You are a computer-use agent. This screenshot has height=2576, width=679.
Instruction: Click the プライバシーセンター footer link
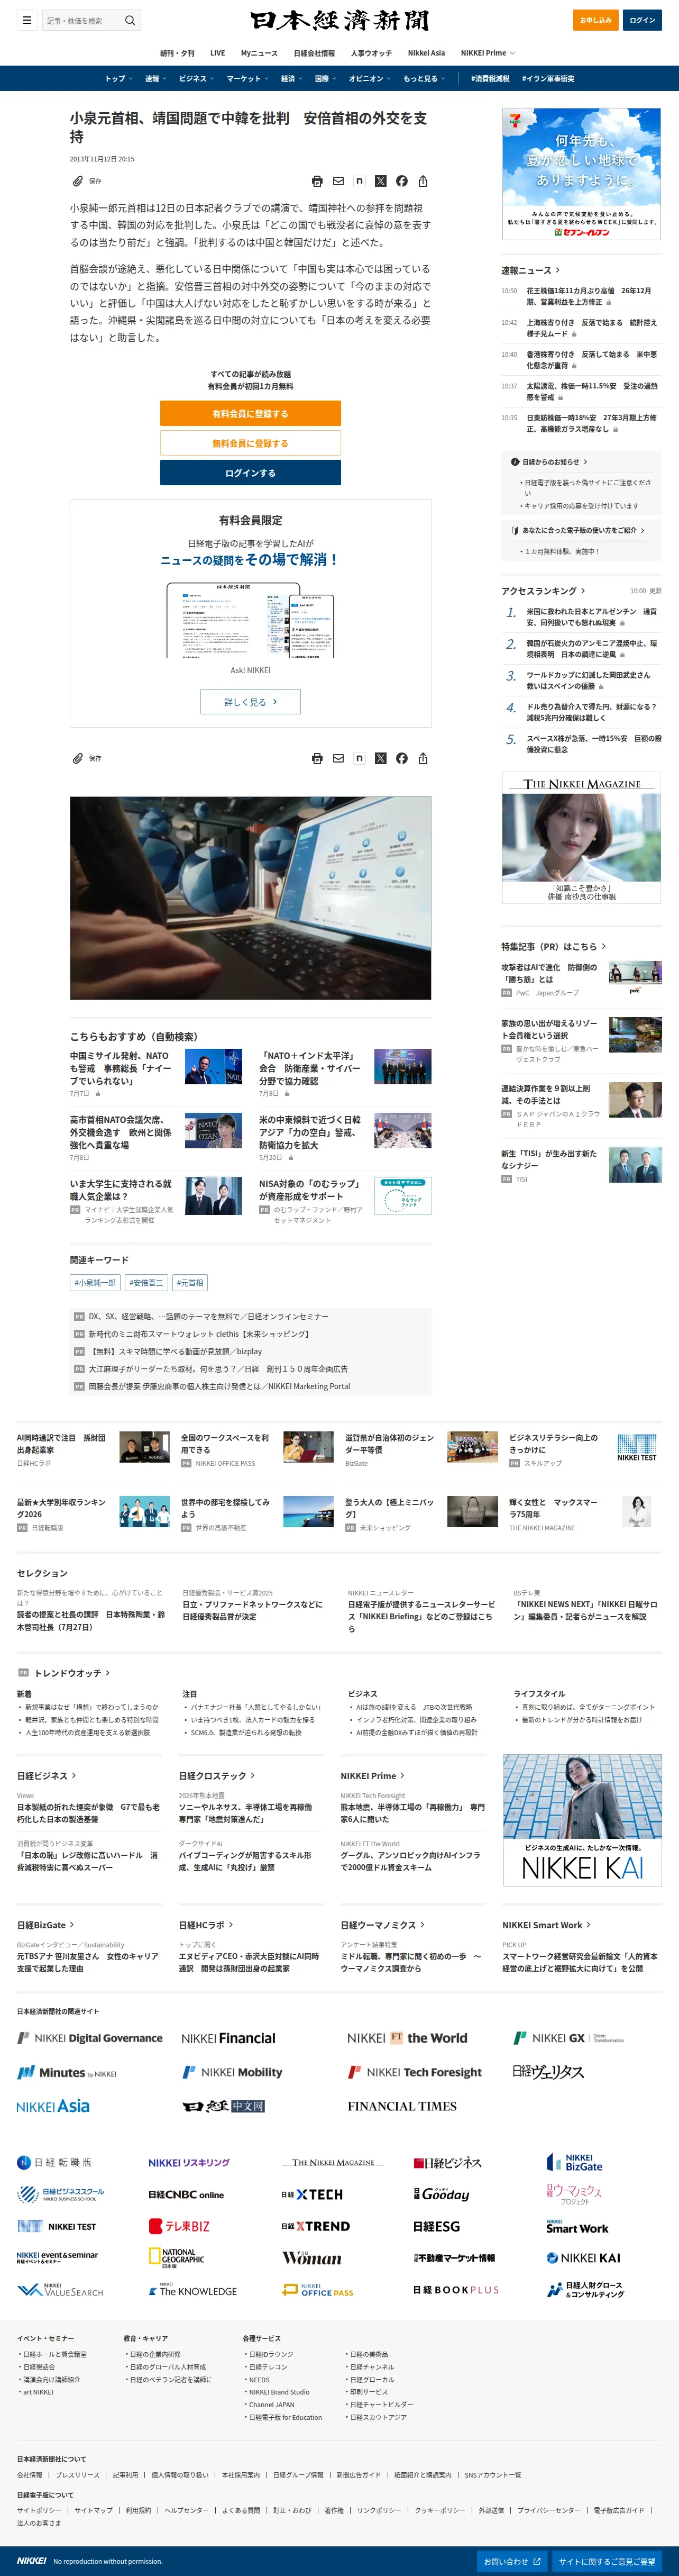(548, 2510)
